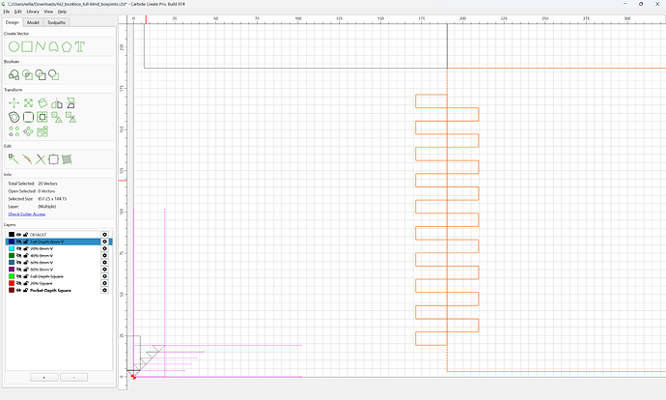
Task: Click the Boolean Union icon
Action: [14, 75]
